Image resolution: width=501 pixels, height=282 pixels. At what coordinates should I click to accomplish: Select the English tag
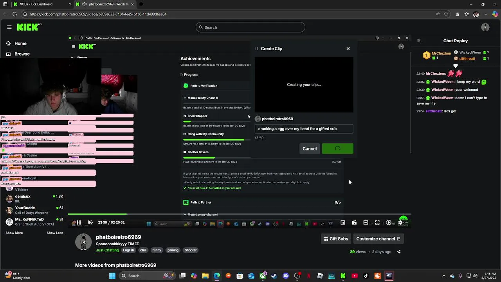pos(128,250)
